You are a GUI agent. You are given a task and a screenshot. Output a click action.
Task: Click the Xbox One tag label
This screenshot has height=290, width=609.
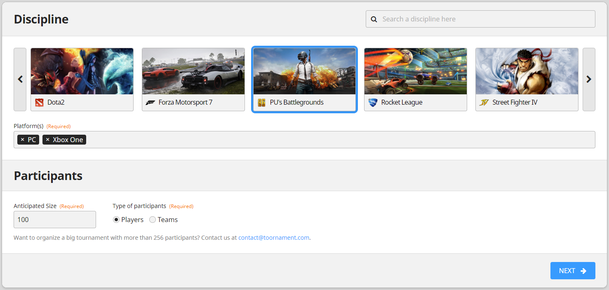point(68,140)
